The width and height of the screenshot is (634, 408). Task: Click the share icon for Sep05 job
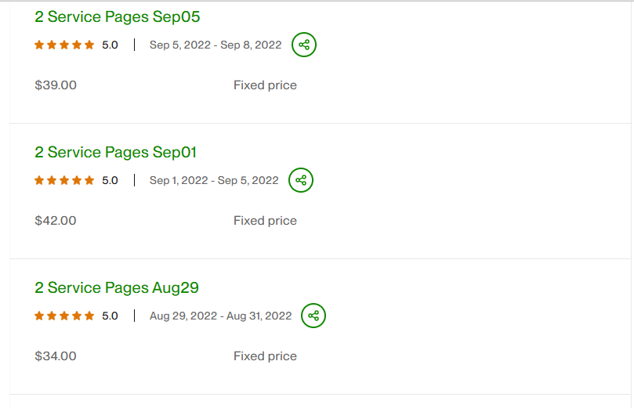[x=304, y=45]
